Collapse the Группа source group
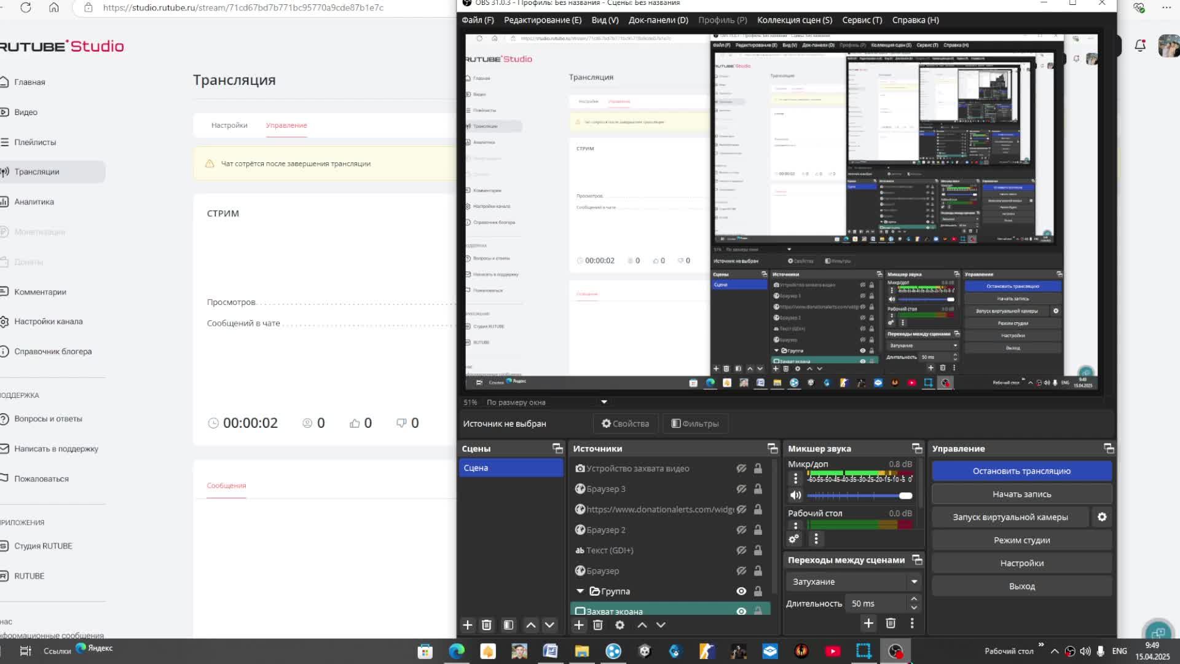 580,591
